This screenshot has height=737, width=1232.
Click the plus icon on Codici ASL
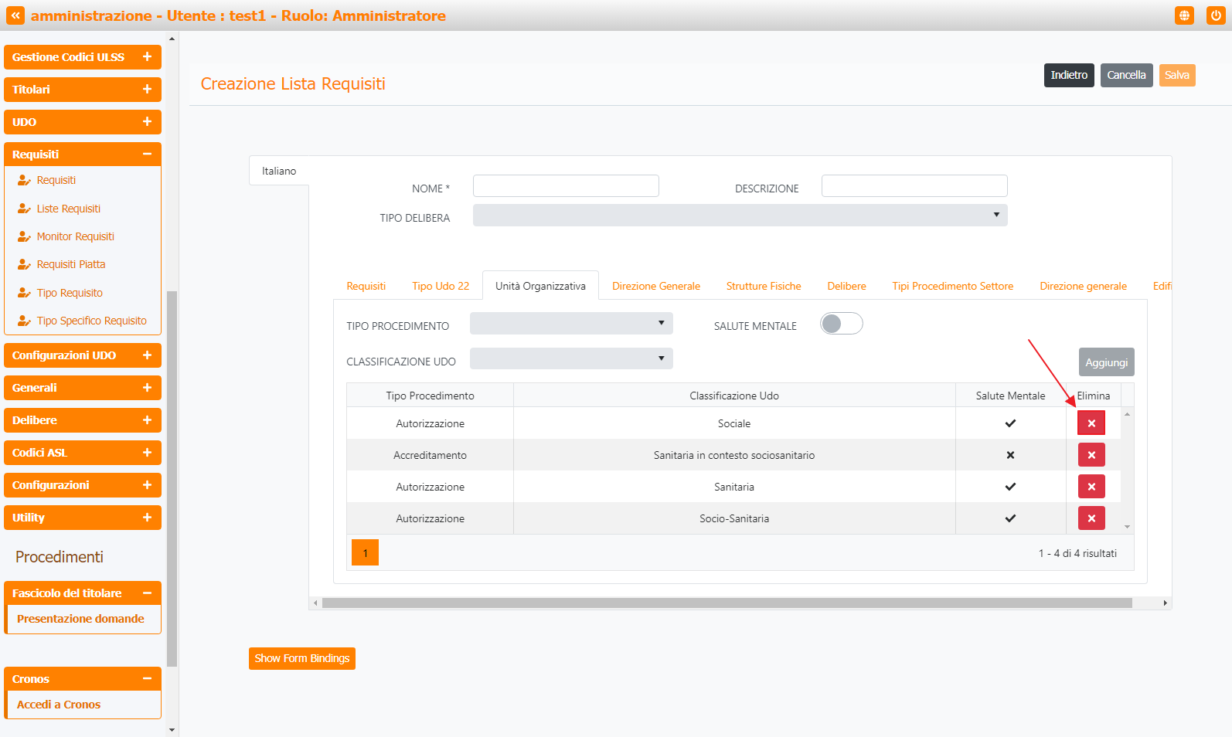tap(147, 453)
